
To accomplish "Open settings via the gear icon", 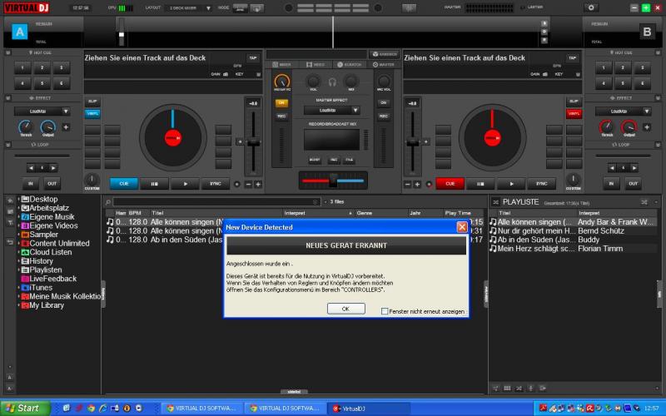I will tap(591, 7).
